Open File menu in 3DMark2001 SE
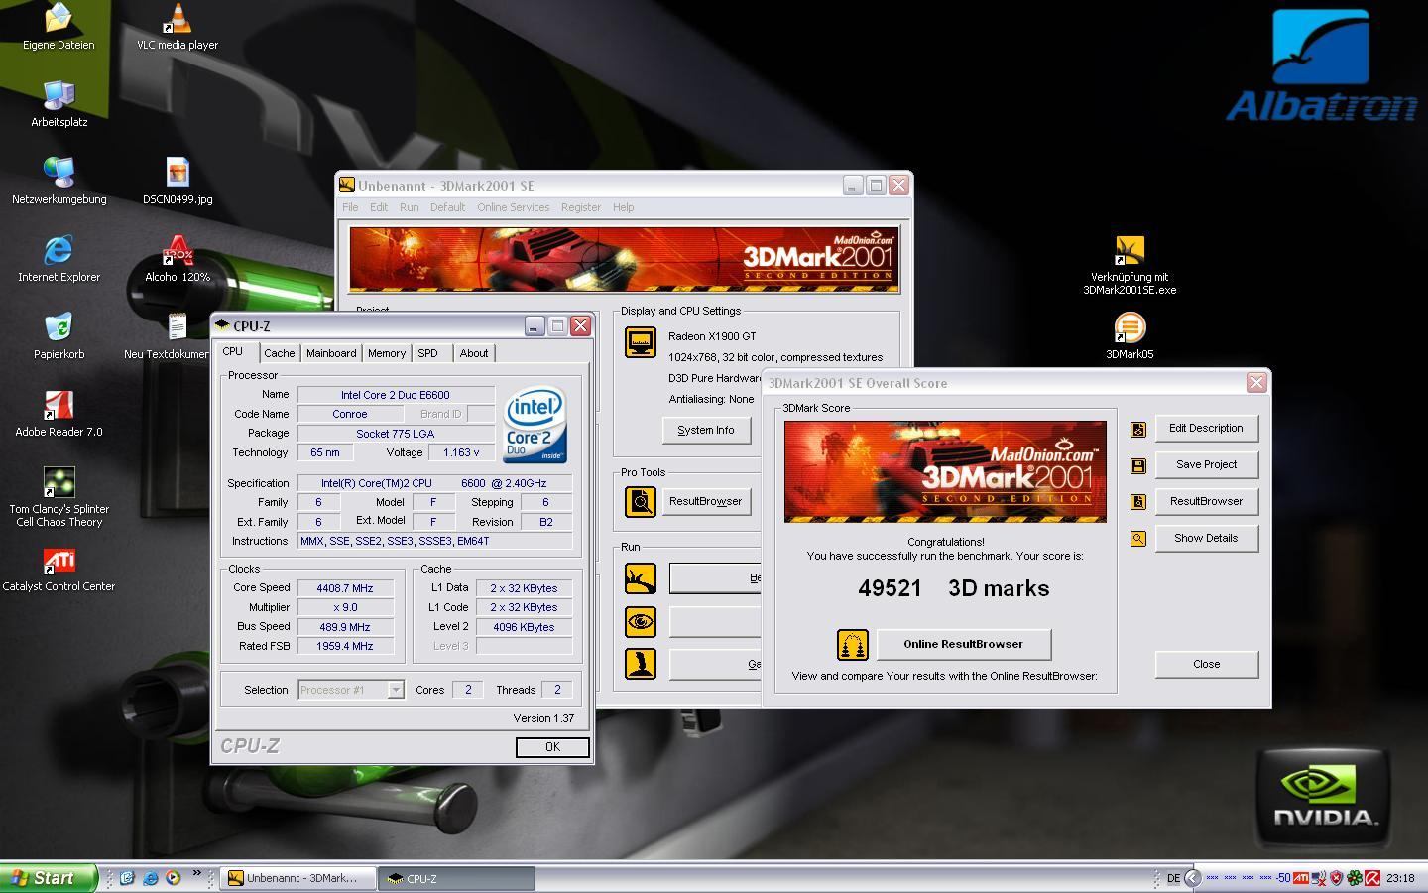This screenshot has height=893, width=1428. (x=350, y=207)
